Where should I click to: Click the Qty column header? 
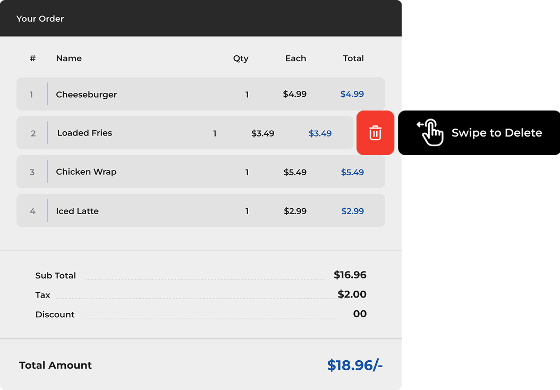click(241, 58)
